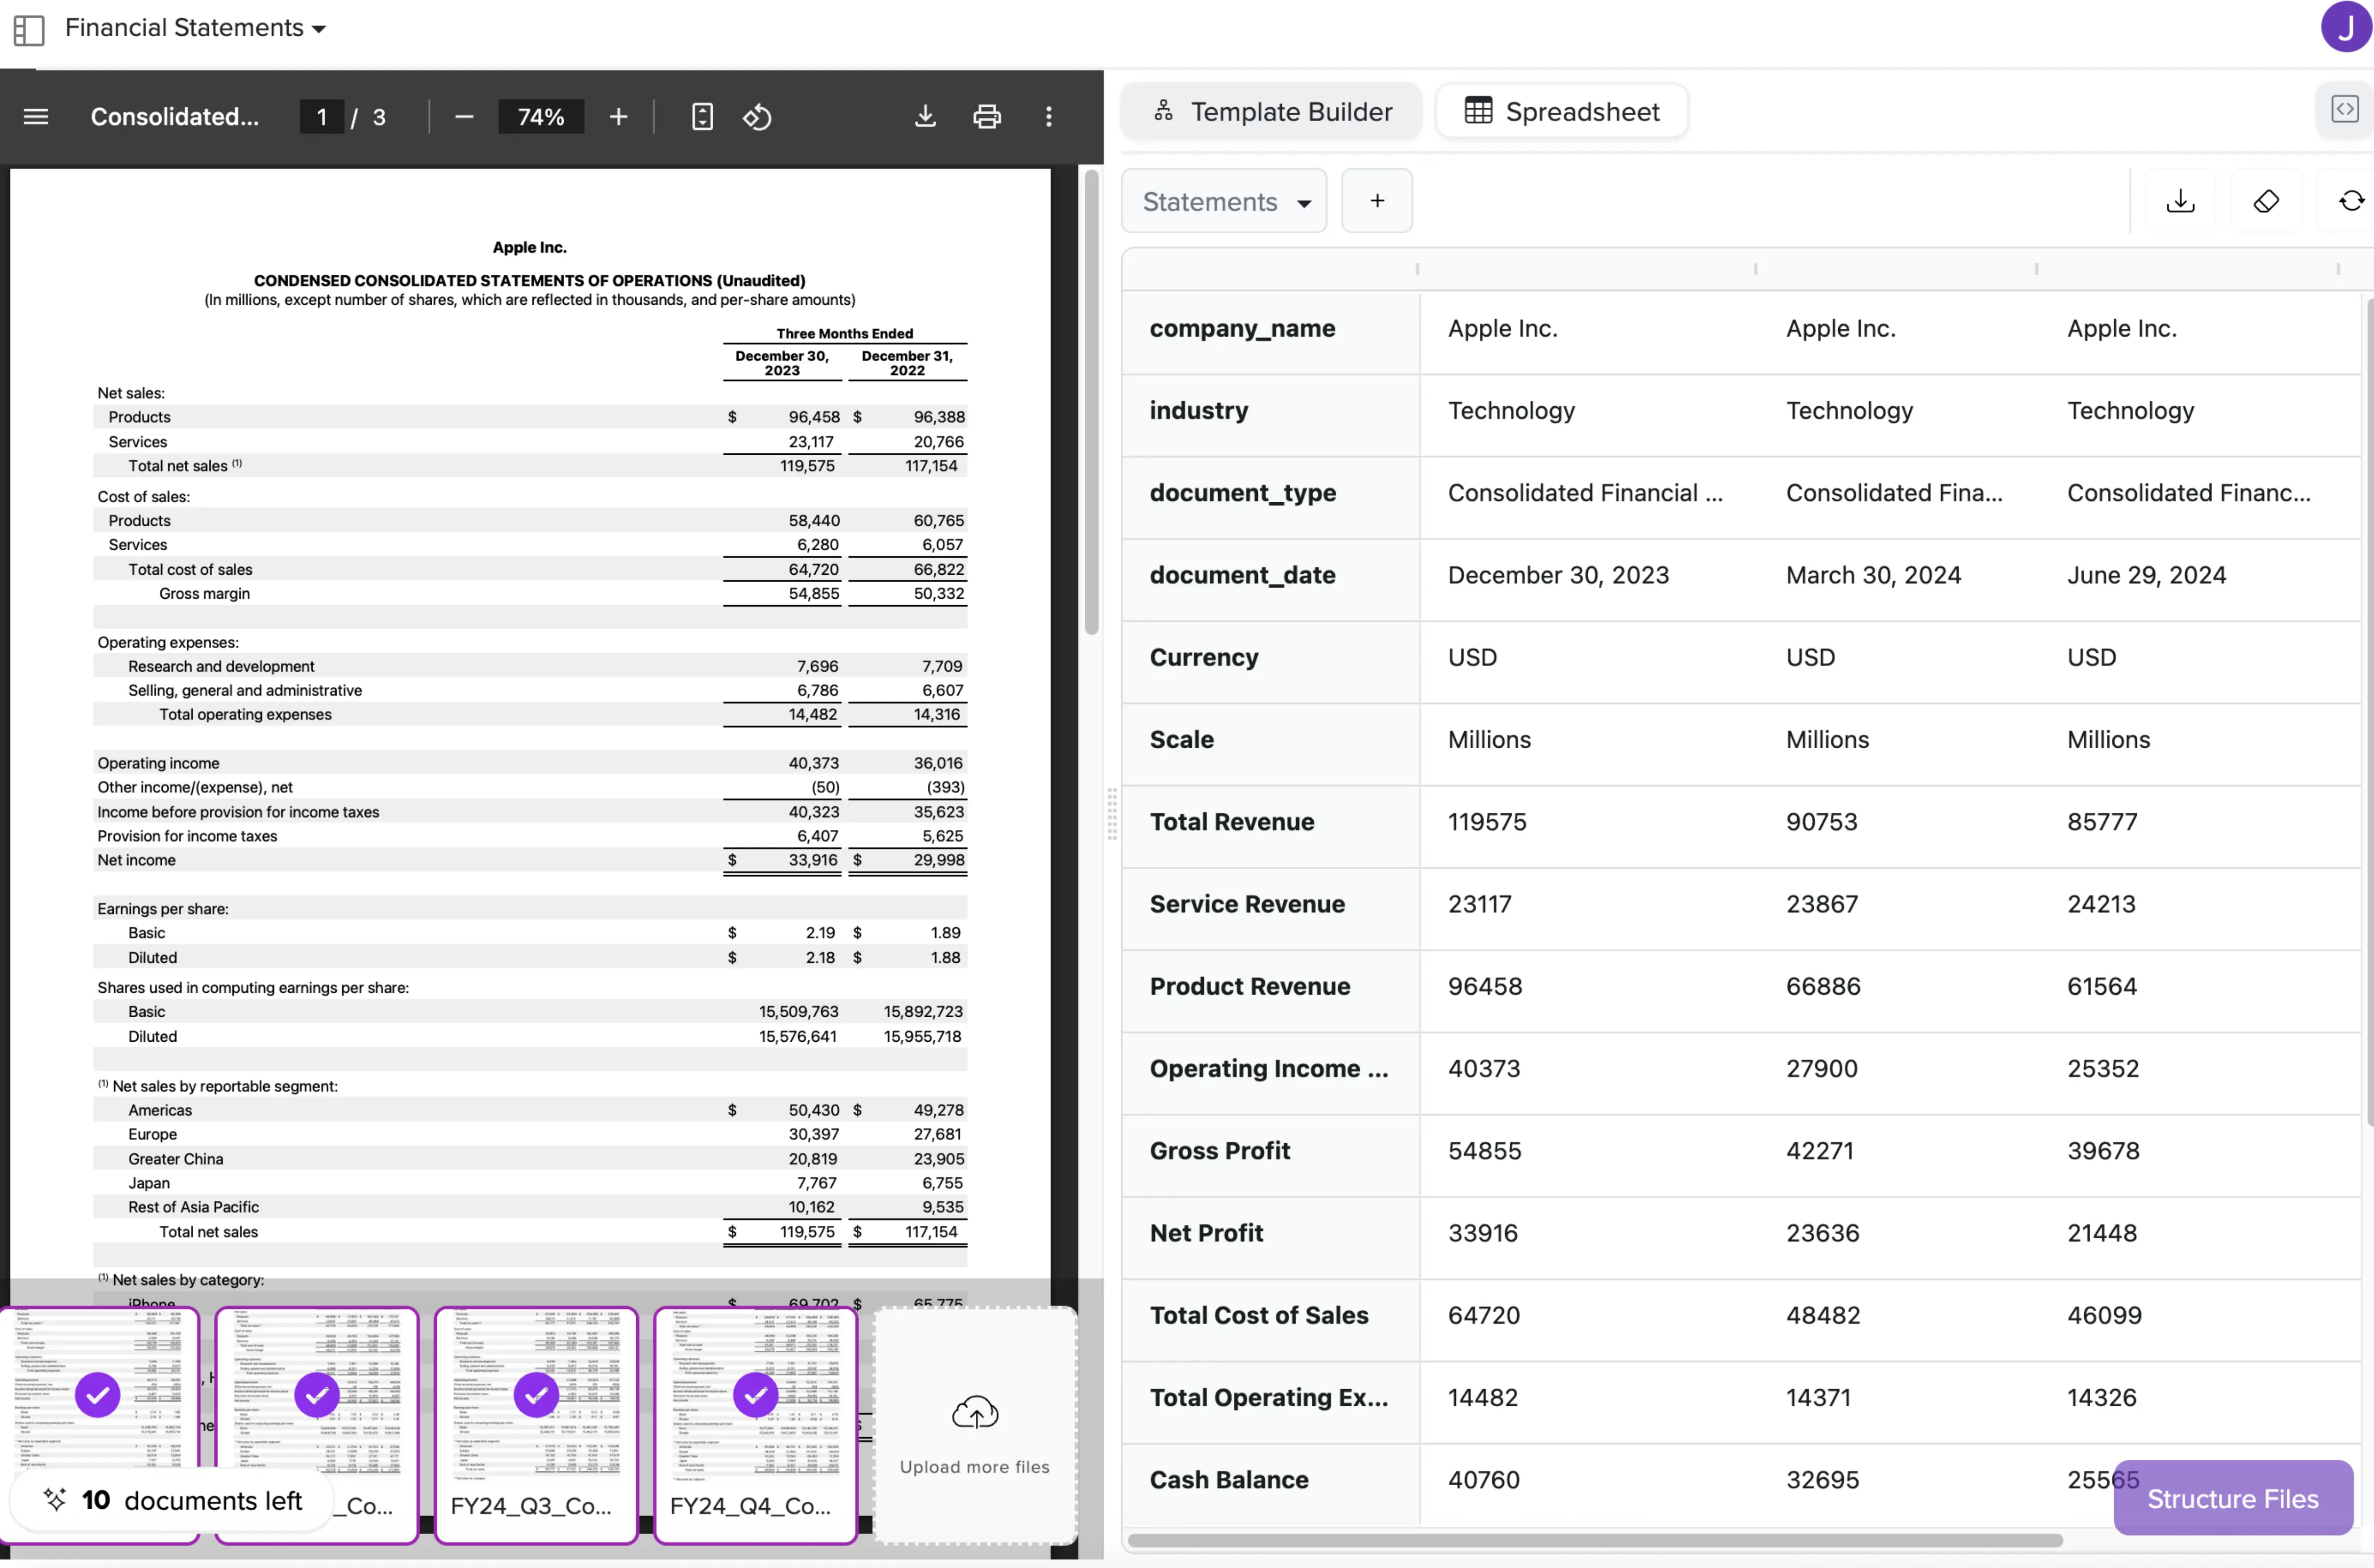Open the user avatar J menu
Screen dimensions: 2374x1568
point(2345,27)
